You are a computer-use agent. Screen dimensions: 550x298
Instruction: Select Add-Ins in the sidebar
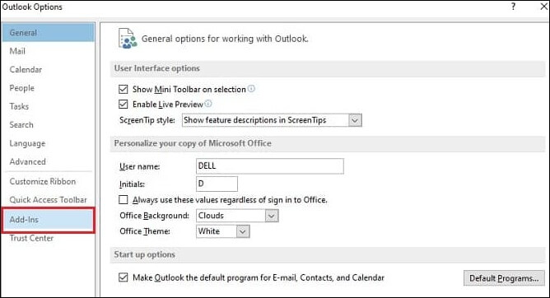49,220
